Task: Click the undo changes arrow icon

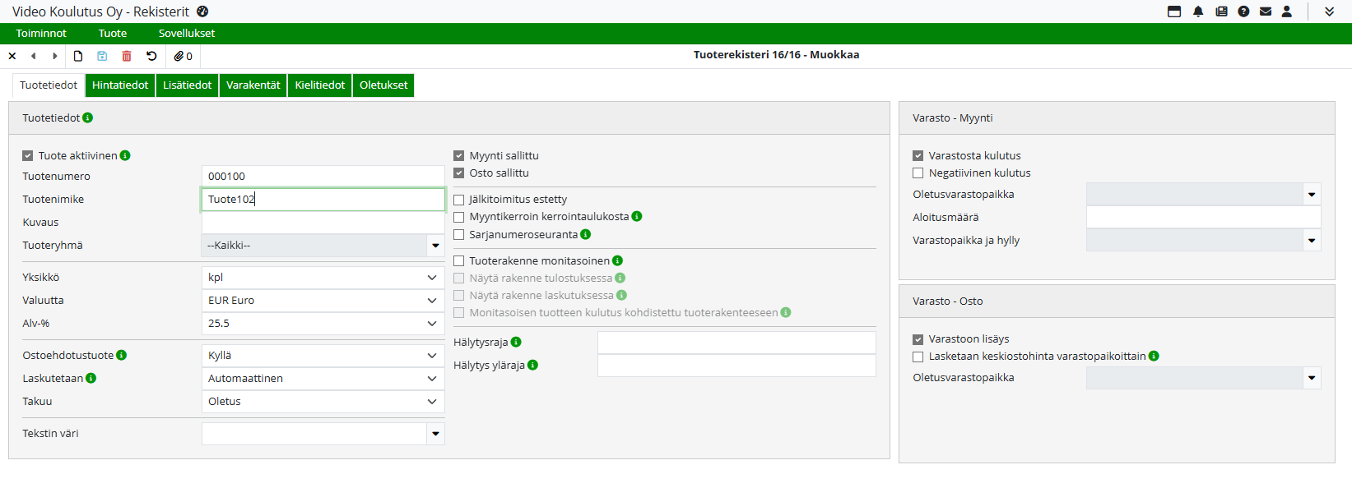Action: point(151,56)
